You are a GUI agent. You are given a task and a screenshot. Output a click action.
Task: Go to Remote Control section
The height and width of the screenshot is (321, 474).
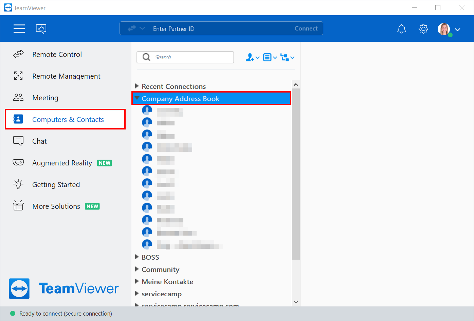tap(57, 55)
